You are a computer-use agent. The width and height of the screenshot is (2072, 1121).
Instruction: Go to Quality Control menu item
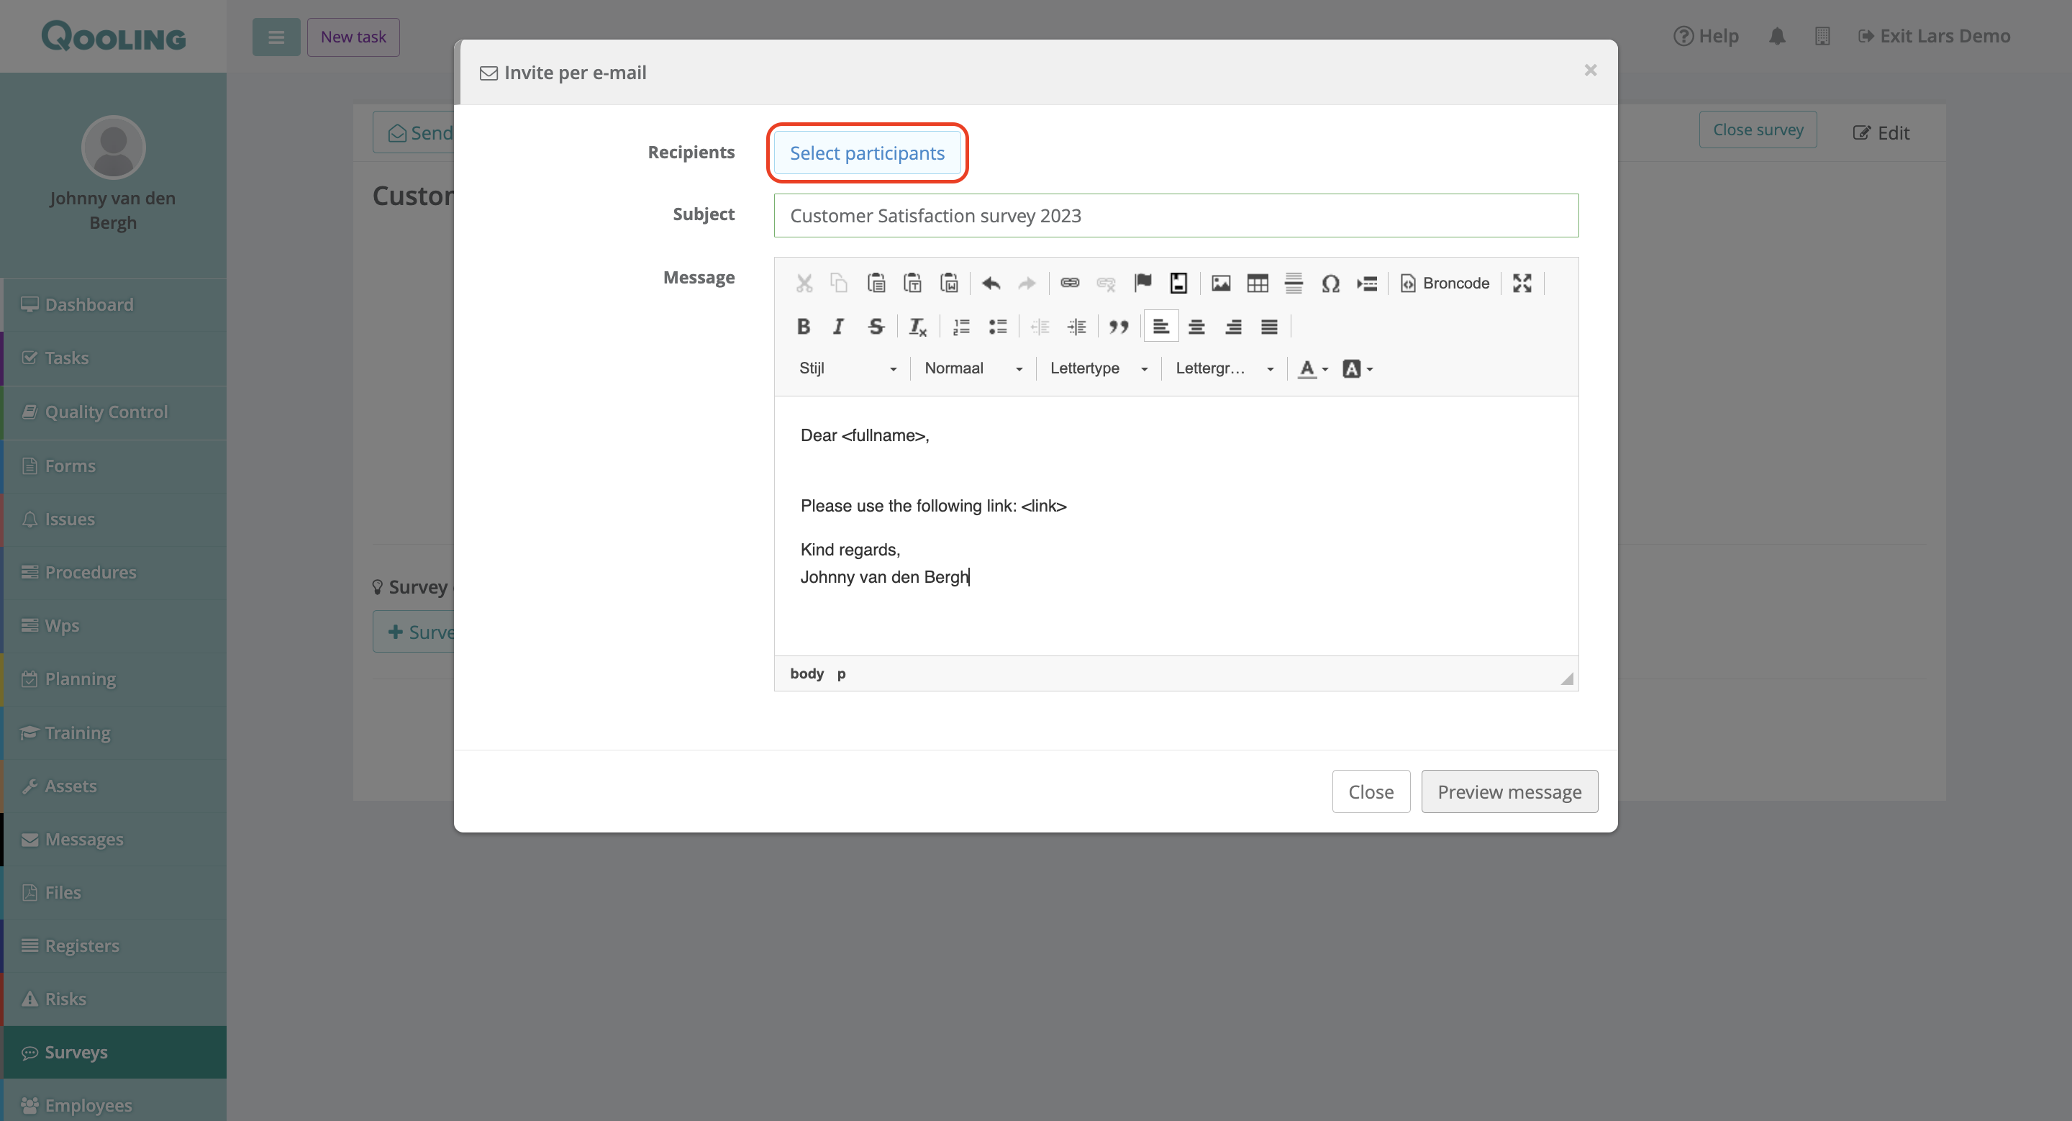106,412
